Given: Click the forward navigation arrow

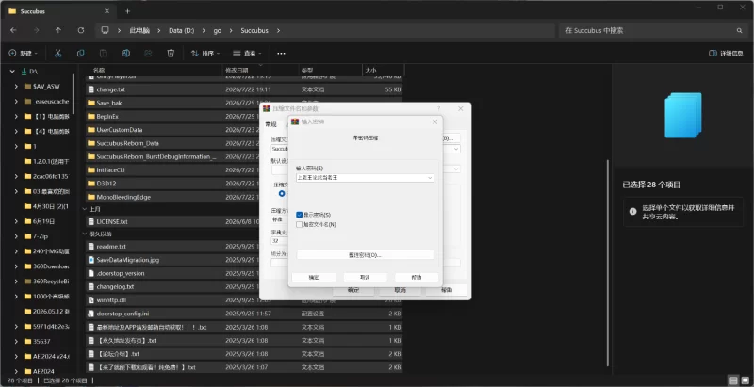Looking at the screenshot, I should point(36,30).
